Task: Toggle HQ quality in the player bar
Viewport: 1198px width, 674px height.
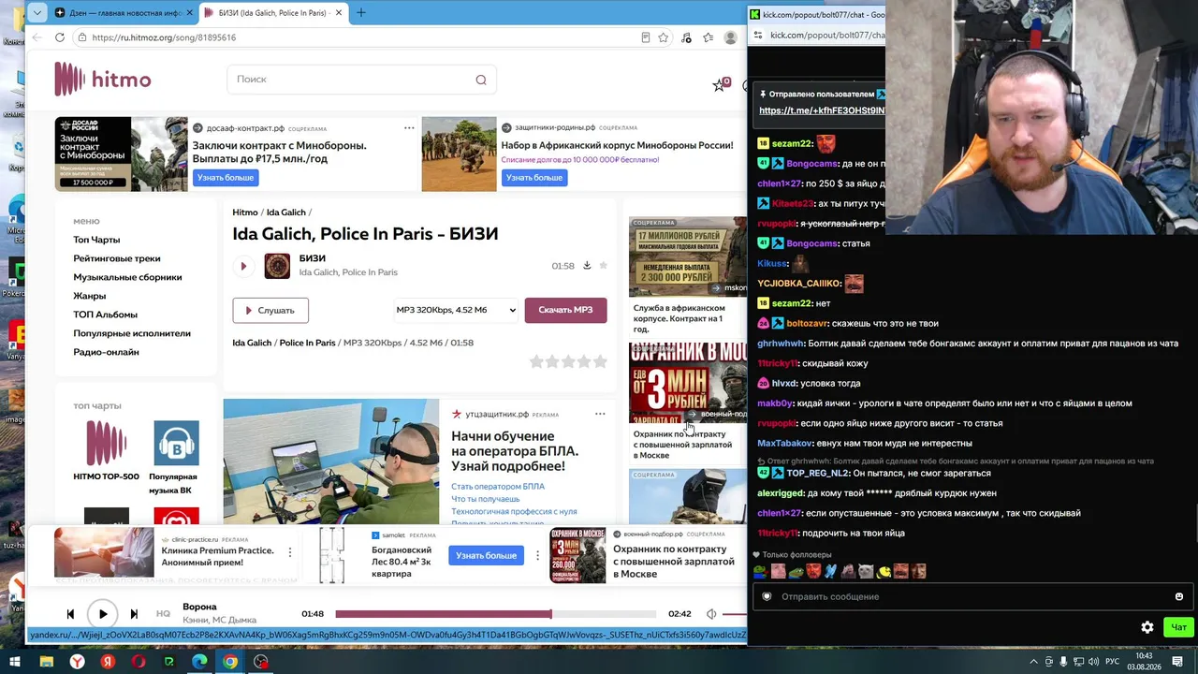Action: (x=163, y=614)
